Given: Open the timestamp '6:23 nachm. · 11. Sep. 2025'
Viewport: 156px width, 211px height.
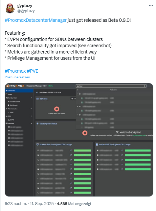Looking at the screenshot, I should pyautogui.click(x=29, y=204).
